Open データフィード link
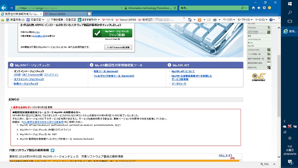 (179, 84)
